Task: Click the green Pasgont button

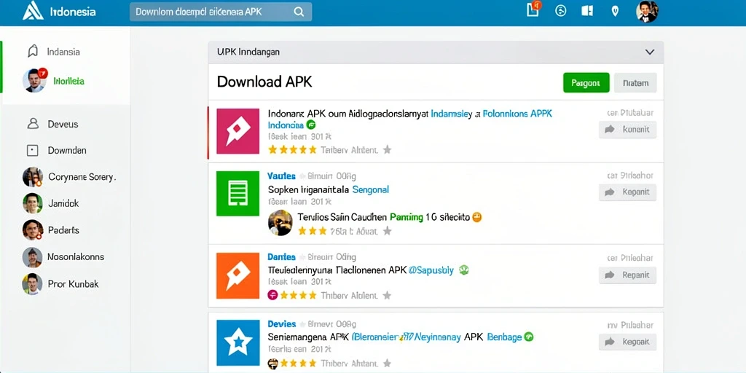Action: pos(586,83)
